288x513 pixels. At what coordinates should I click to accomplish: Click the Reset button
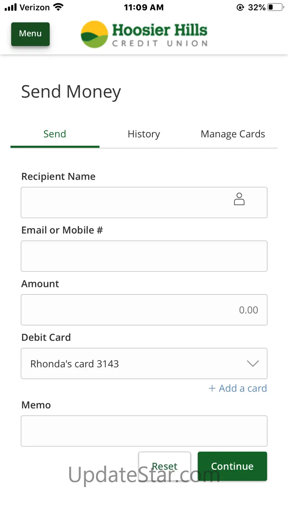click(165, 466)
